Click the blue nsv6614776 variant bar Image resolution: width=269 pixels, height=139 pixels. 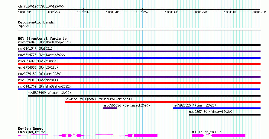click(x=139, y=58)
